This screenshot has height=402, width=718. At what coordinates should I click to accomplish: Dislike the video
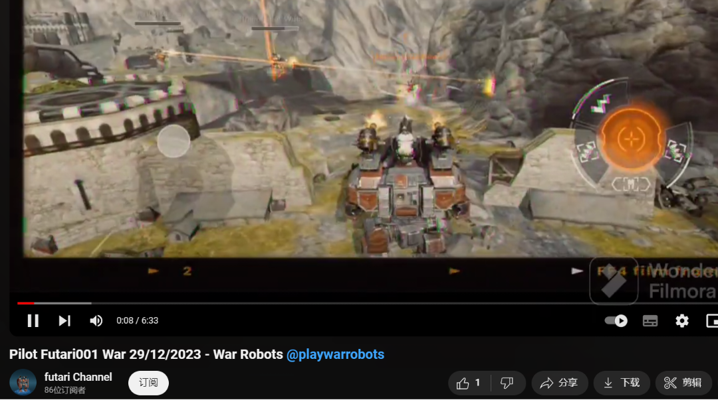tap(507, 383)
